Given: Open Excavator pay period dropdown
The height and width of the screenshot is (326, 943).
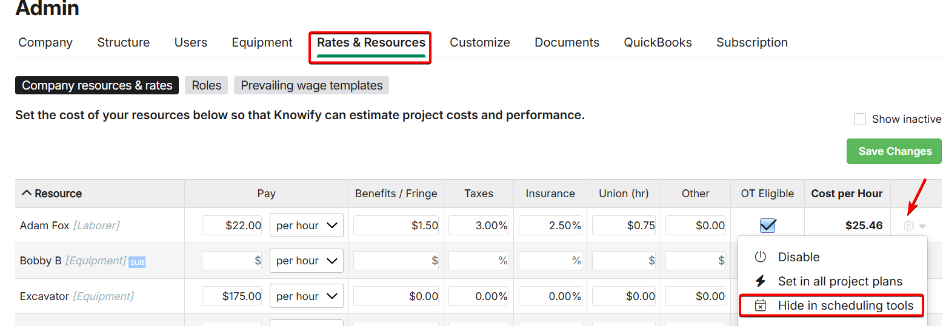Looking at the screenshot, I should pos(306,296).
